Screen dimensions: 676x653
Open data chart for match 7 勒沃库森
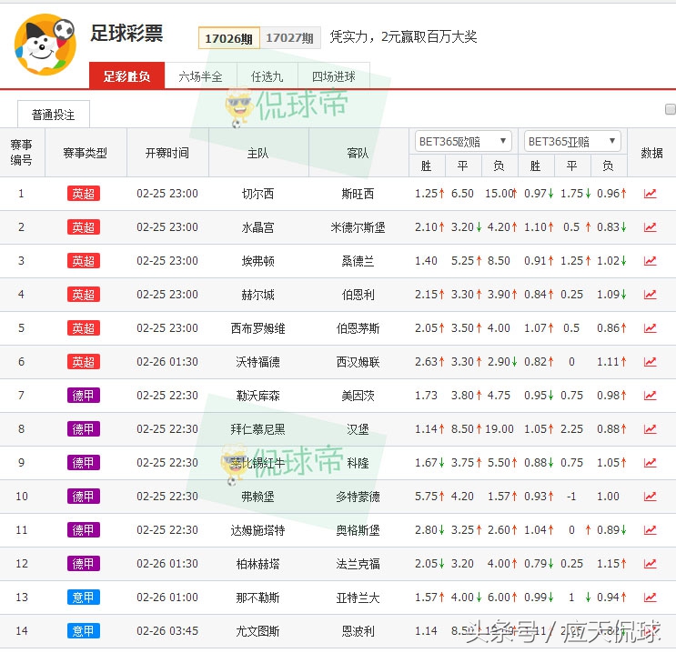[650, 396]
